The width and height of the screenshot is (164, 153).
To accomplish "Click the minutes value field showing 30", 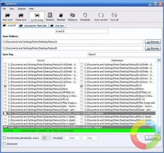I will 45,138.
